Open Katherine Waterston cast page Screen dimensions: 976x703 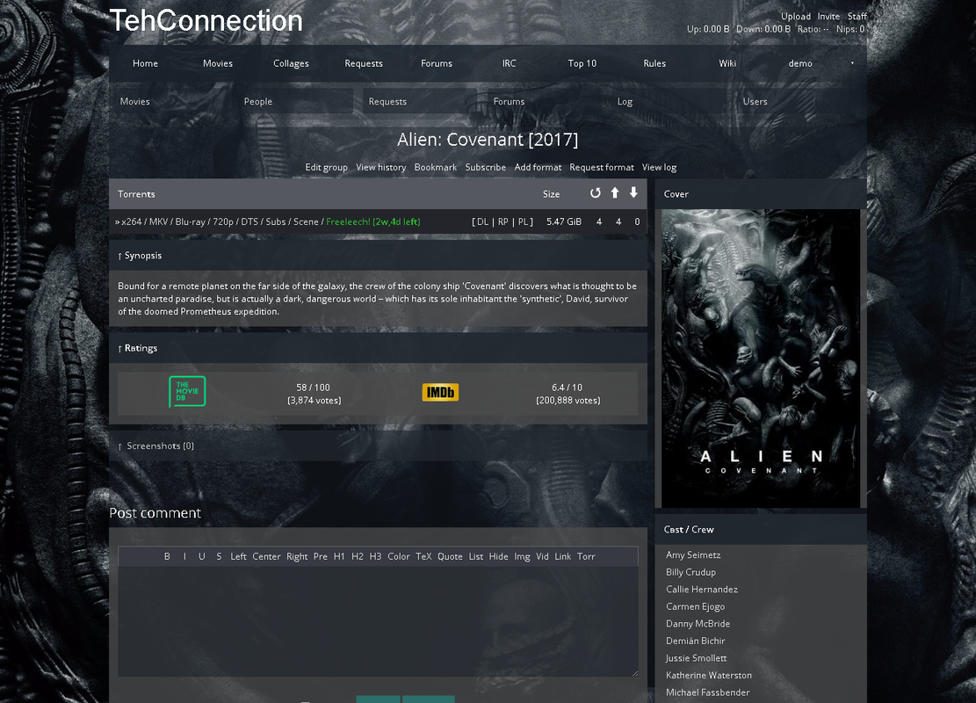click(x=708, y=676)
